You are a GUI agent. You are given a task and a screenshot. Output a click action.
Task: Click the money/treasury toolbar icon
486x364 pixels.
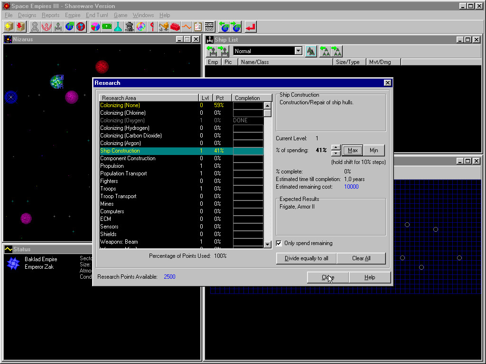[107, 27]
